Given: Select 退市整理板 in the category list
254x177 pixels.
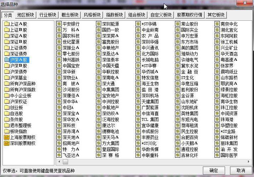Looking at the screenshot, I should tap(20, 125).
